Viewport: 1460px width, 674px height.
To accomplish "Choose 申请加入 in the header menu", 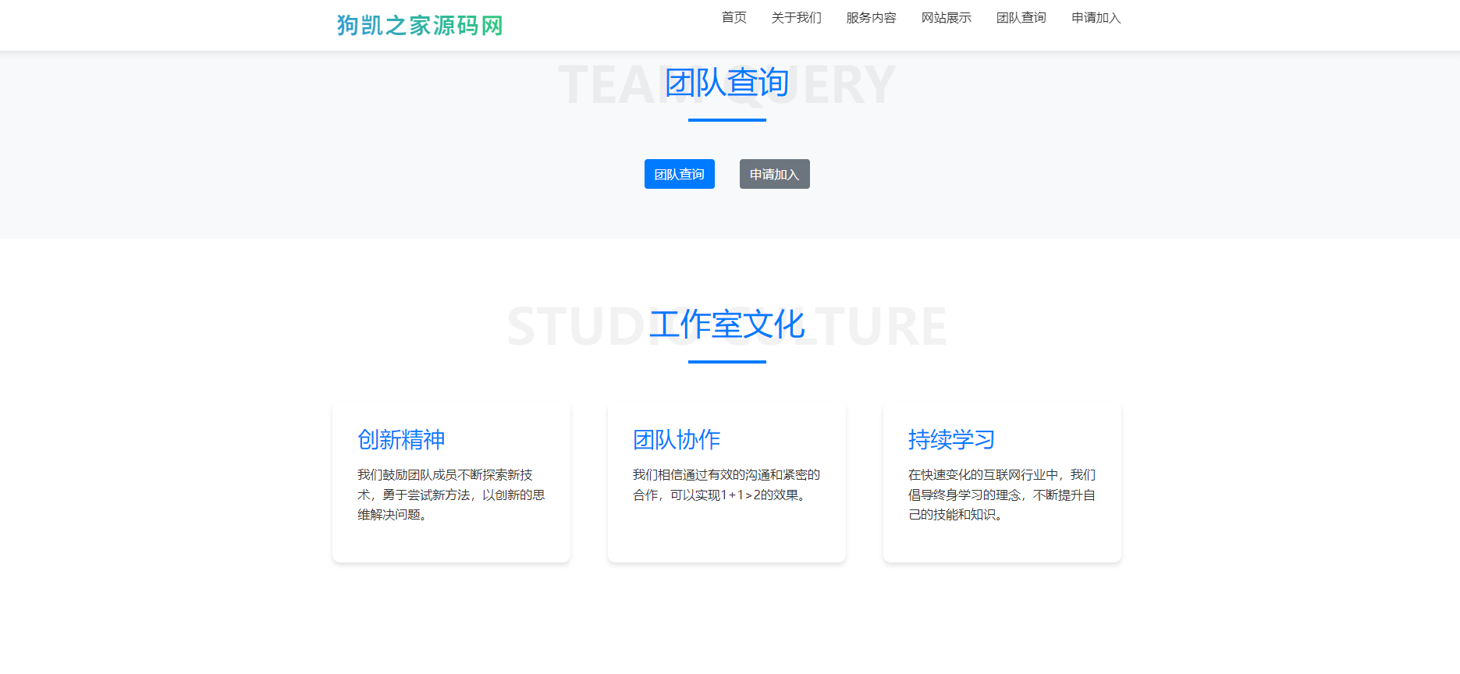I will [1096, 18].
